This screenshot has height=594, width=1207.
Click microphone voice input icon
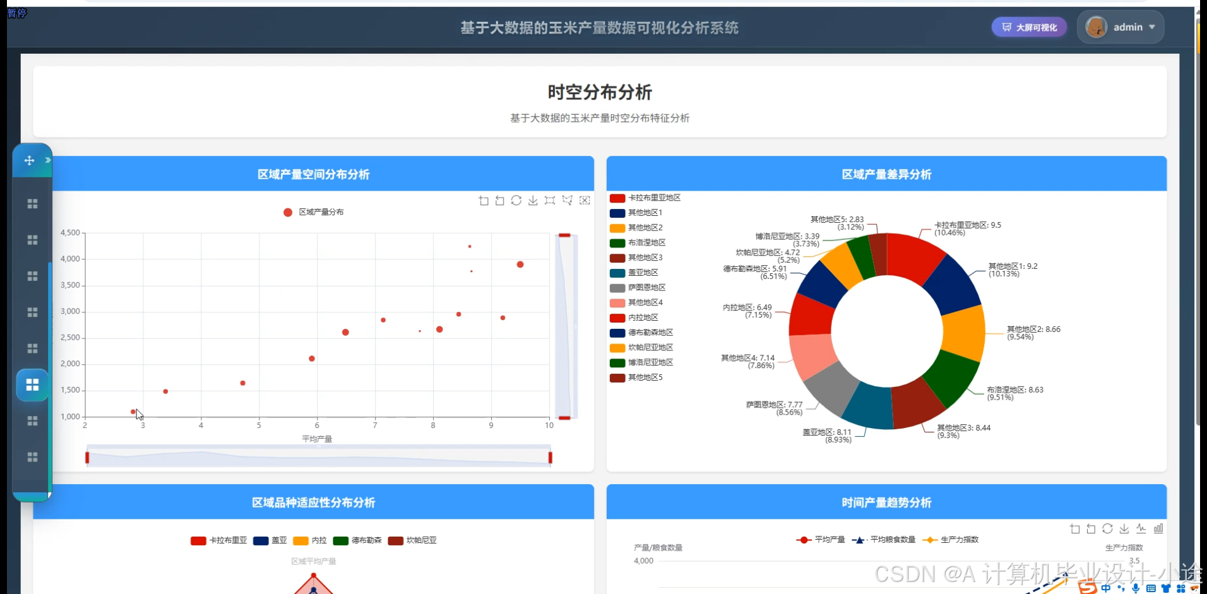click(1136, 588)
